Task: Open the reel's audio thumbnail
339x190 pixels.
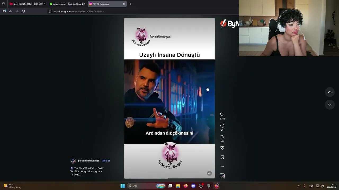Action: pyautogui.click(x=222, y=176)
